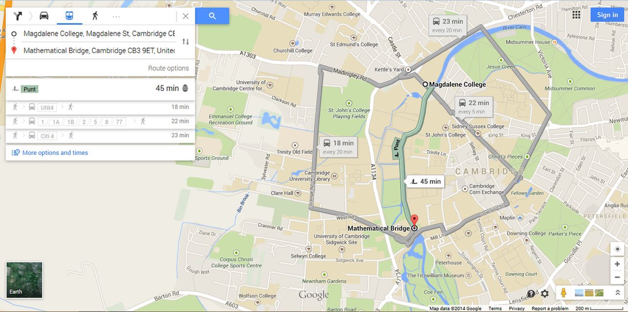Choose the Citi 4 bus route

[100, 135]
